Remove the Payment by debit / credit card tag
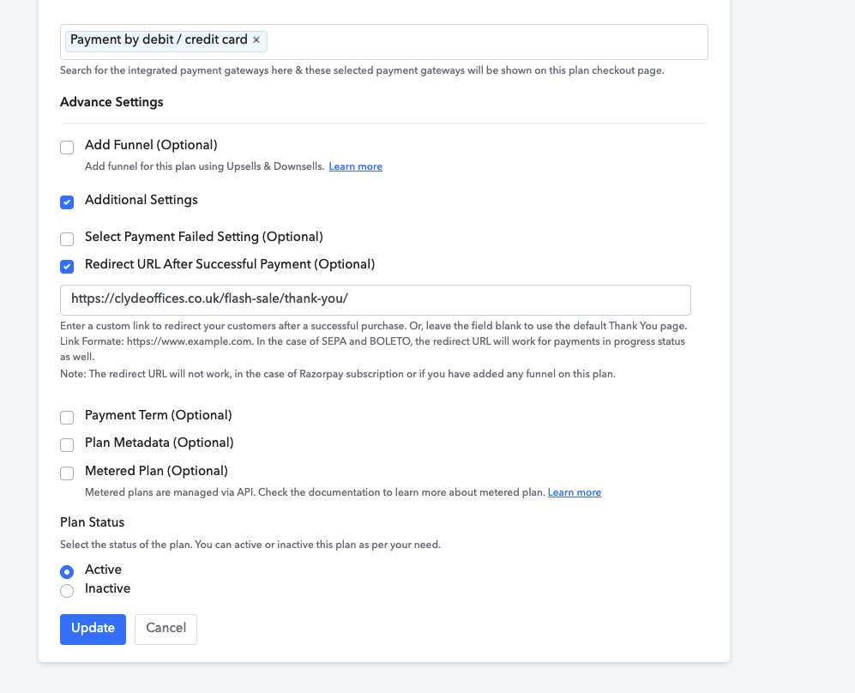Image resolution: width=855 pixels, height=693 pixels. tap(256, 39)
